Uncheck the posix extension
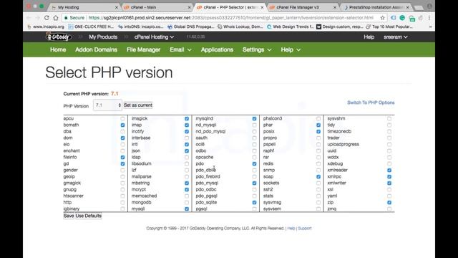The width and height of the screenshot is (458, 258). 318,132
